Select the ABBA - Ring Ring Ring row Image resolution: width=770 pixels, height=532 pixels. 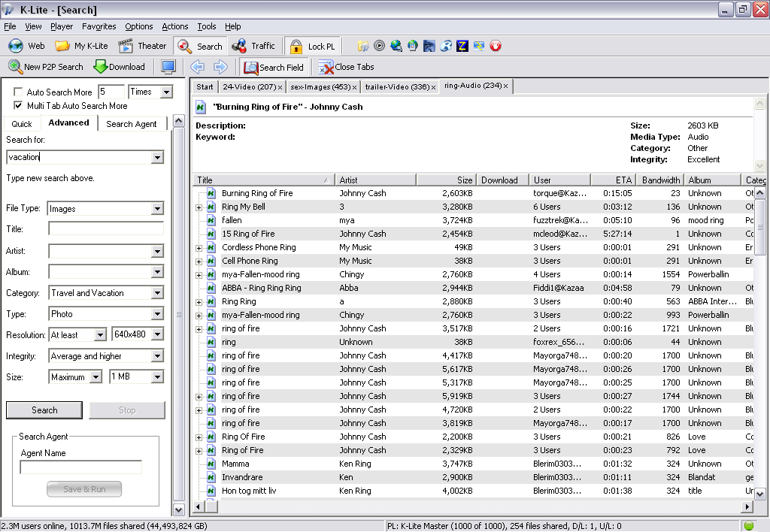[x=474, y=288]
